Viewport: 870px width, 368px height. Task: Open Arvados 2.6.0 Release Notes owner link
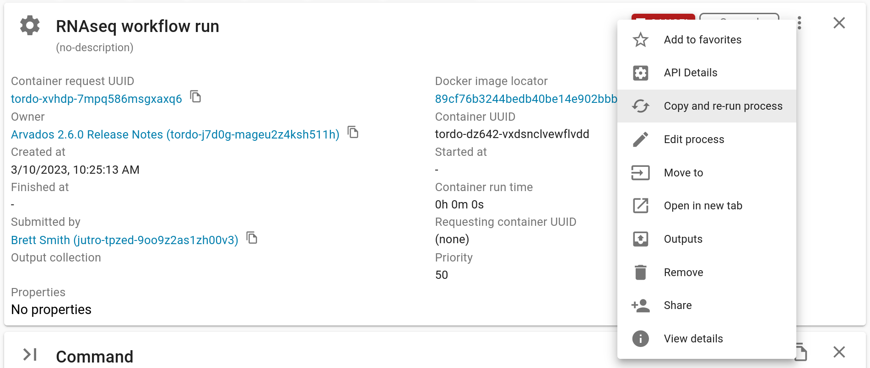(175, 134)
